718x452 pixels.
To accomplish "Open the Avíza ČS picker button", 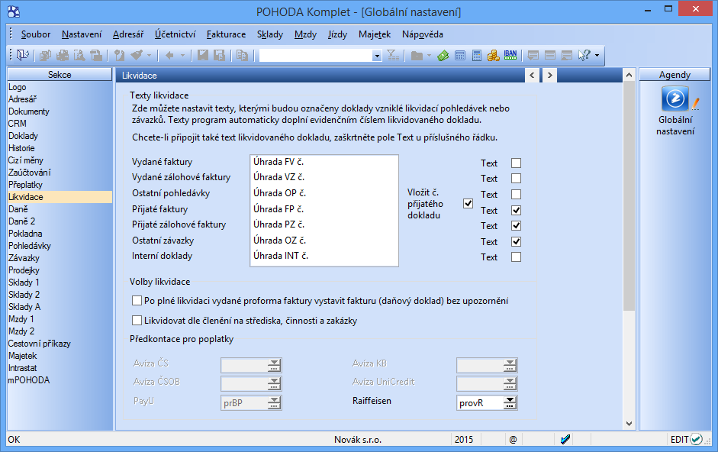I will click(x=274, y=366).
